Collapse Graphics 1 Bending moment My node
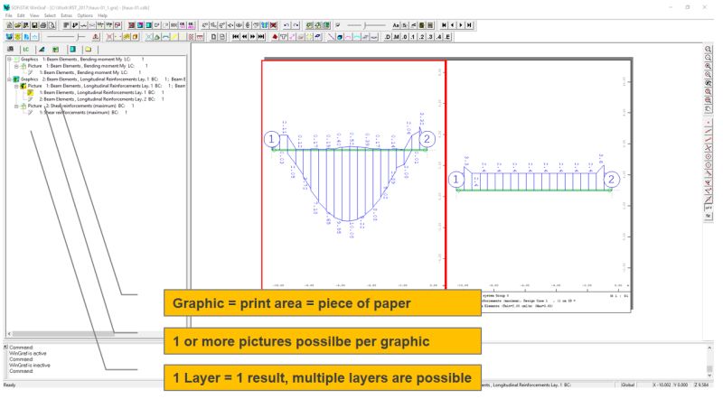The width and height of the screenshot is (723, 399). (9, 59)
